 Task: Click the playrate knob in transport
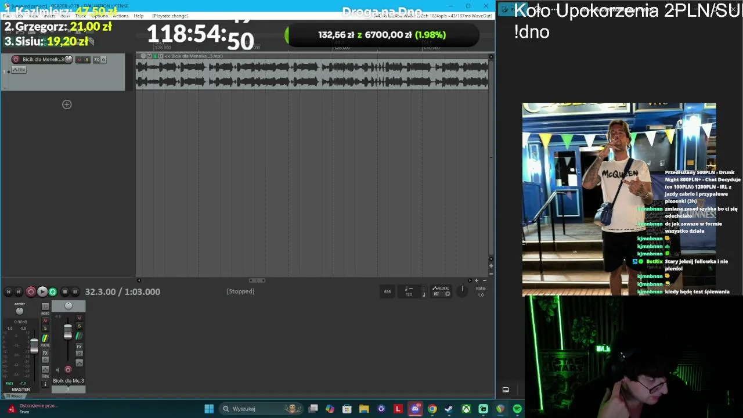point(463,291)
